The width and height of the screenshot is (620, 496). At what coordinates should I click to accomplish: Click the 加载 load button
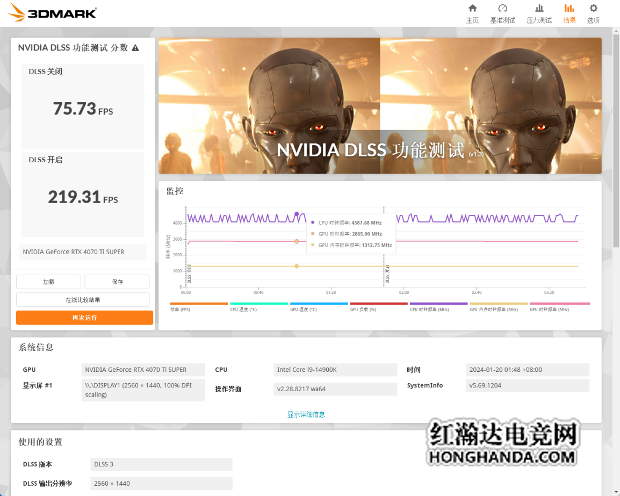click(x=49, y=282)
